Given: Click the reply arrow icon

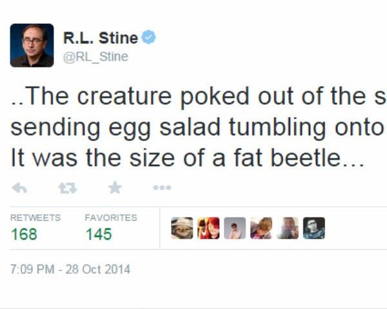Looking at the screenshot, I should [x=19, y=187].
